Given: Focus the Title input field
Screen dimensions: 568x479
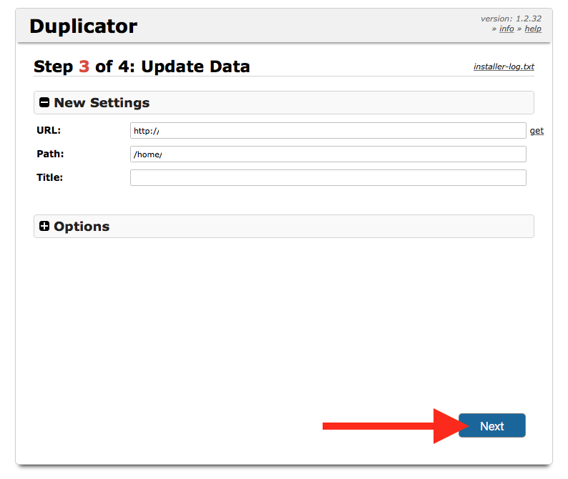Looking at the screenshot, I should [x=328, y=178].
